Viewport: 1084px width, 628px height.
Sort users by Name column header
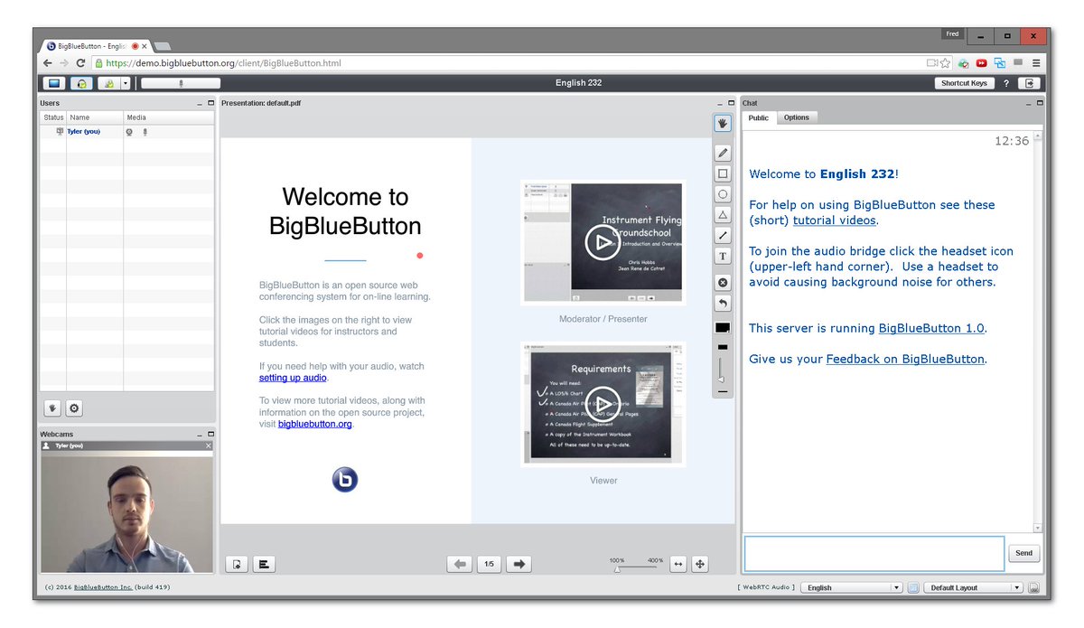click(x=95, y=117)
